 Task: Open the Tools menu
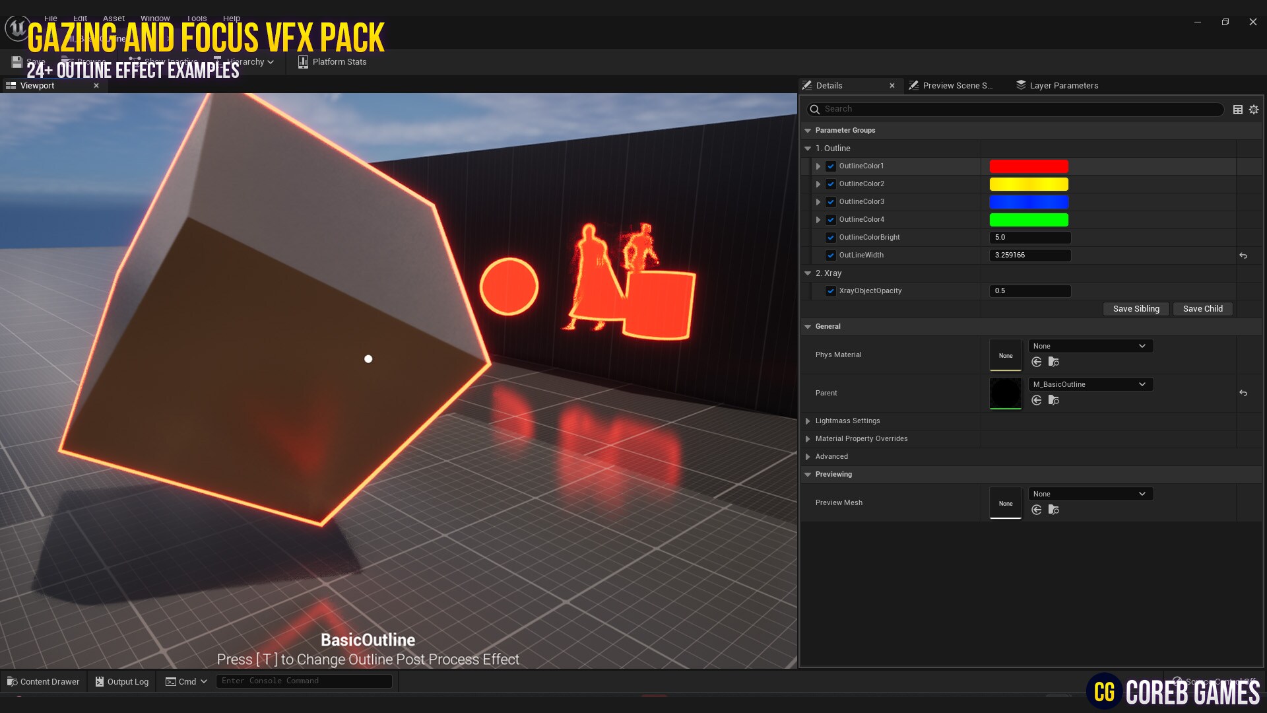pos(195,18)
